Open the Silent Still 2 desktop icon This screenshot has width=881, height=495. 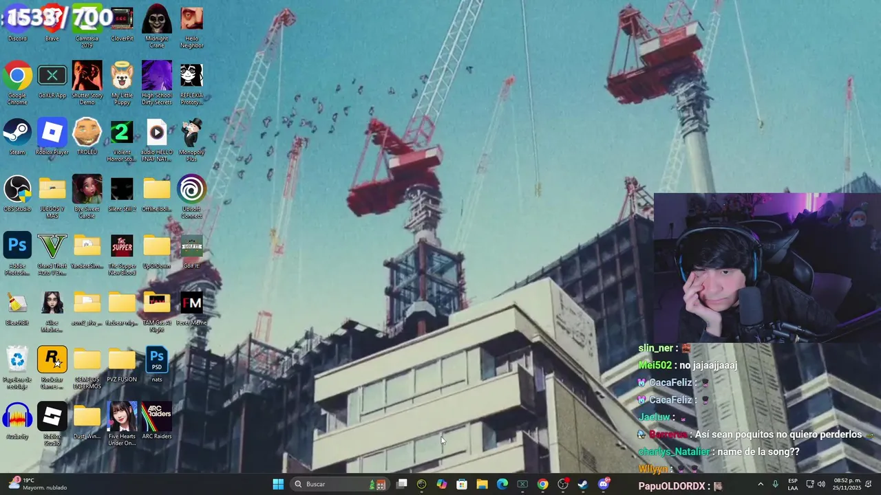[x=122, y=194]
